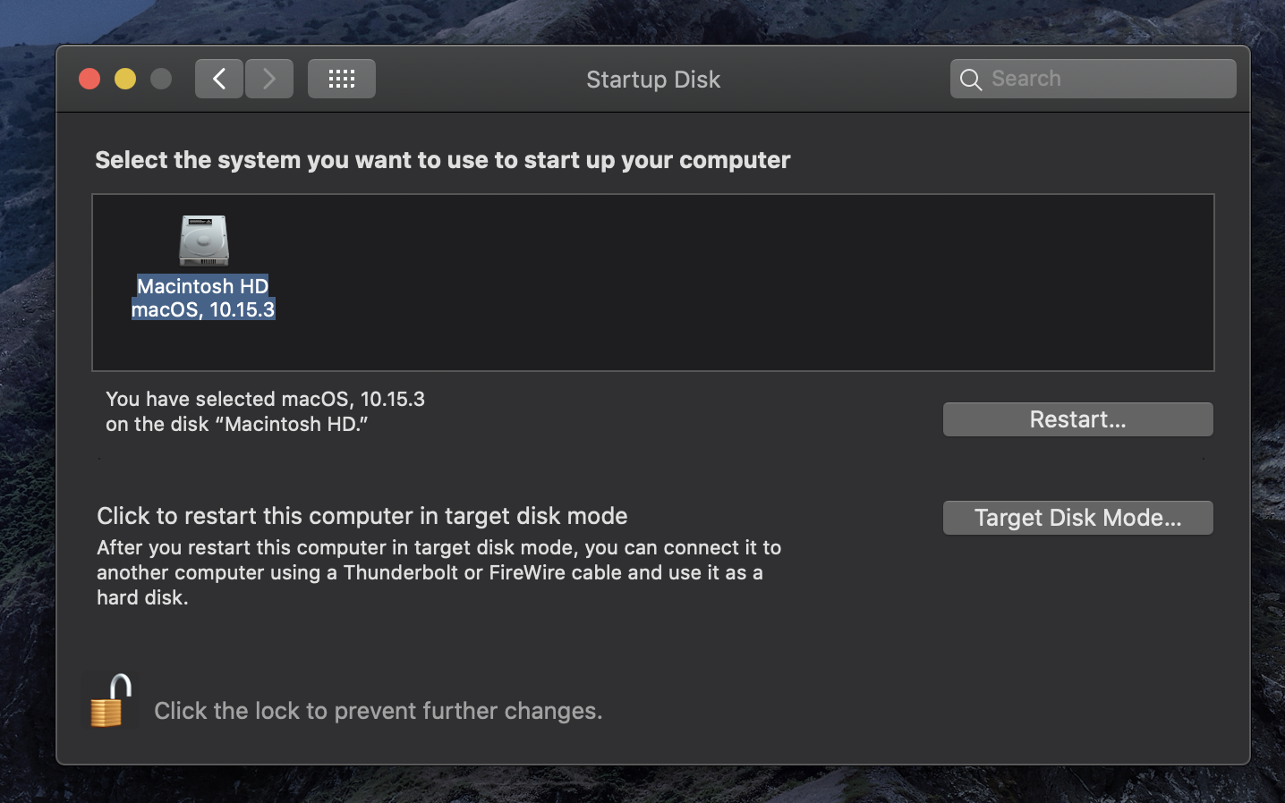Focus the Search field
Image resolution: width=1285 pixels, height=803 pixels.
point(1094,79)
